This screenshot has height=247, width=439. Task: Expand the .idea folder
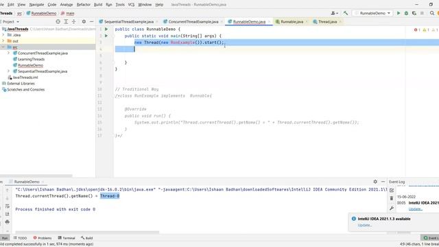pos(3,35)
